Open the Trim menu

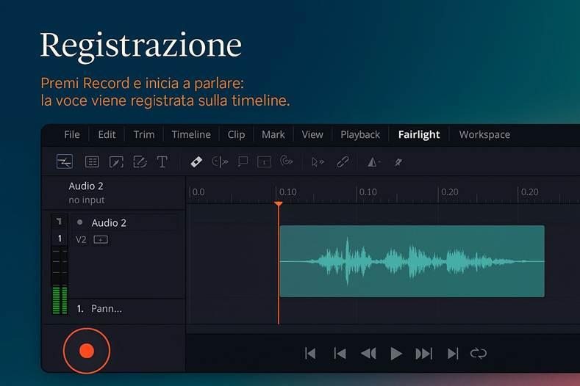(x=144, y=134)
